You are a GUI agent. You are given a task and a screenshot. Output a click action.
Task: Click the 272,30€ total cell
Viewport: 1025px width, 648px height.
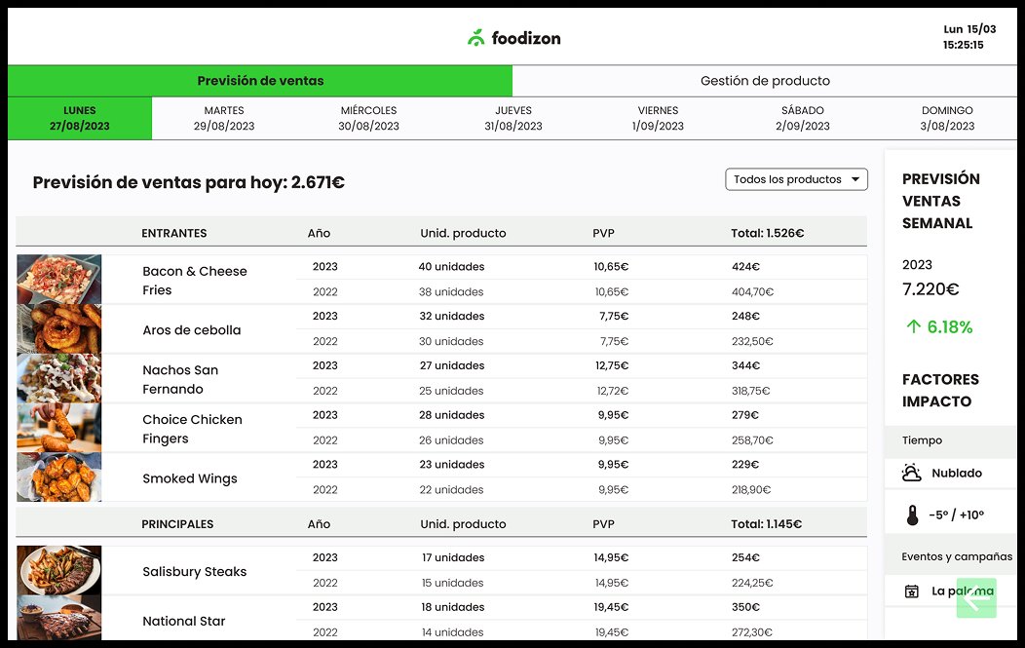pos(752,632)
